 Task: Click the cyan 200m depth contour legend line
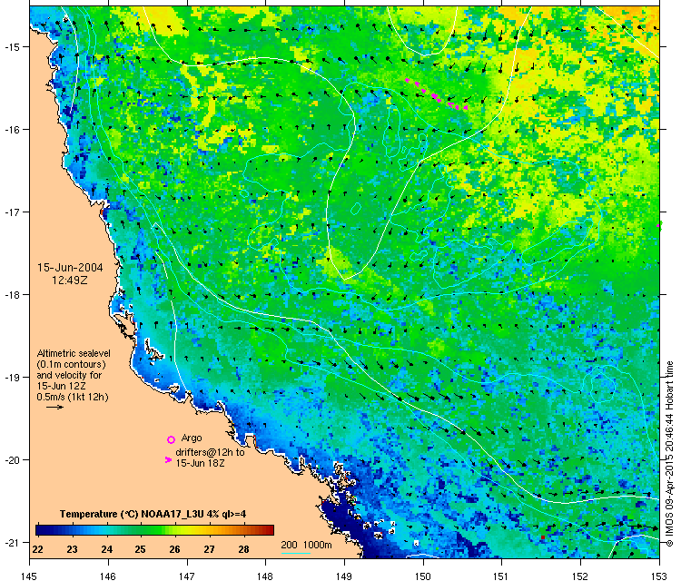tap(296, 553)
